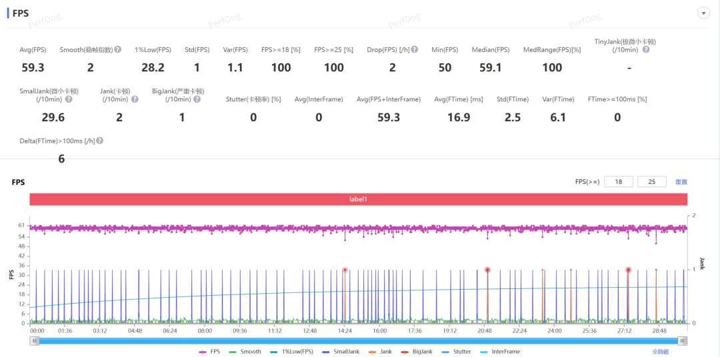The width and height of the screenshot is (720, 357).
Task: Click help icon beside SmallJank (/10min)
Action: [68, 99]
